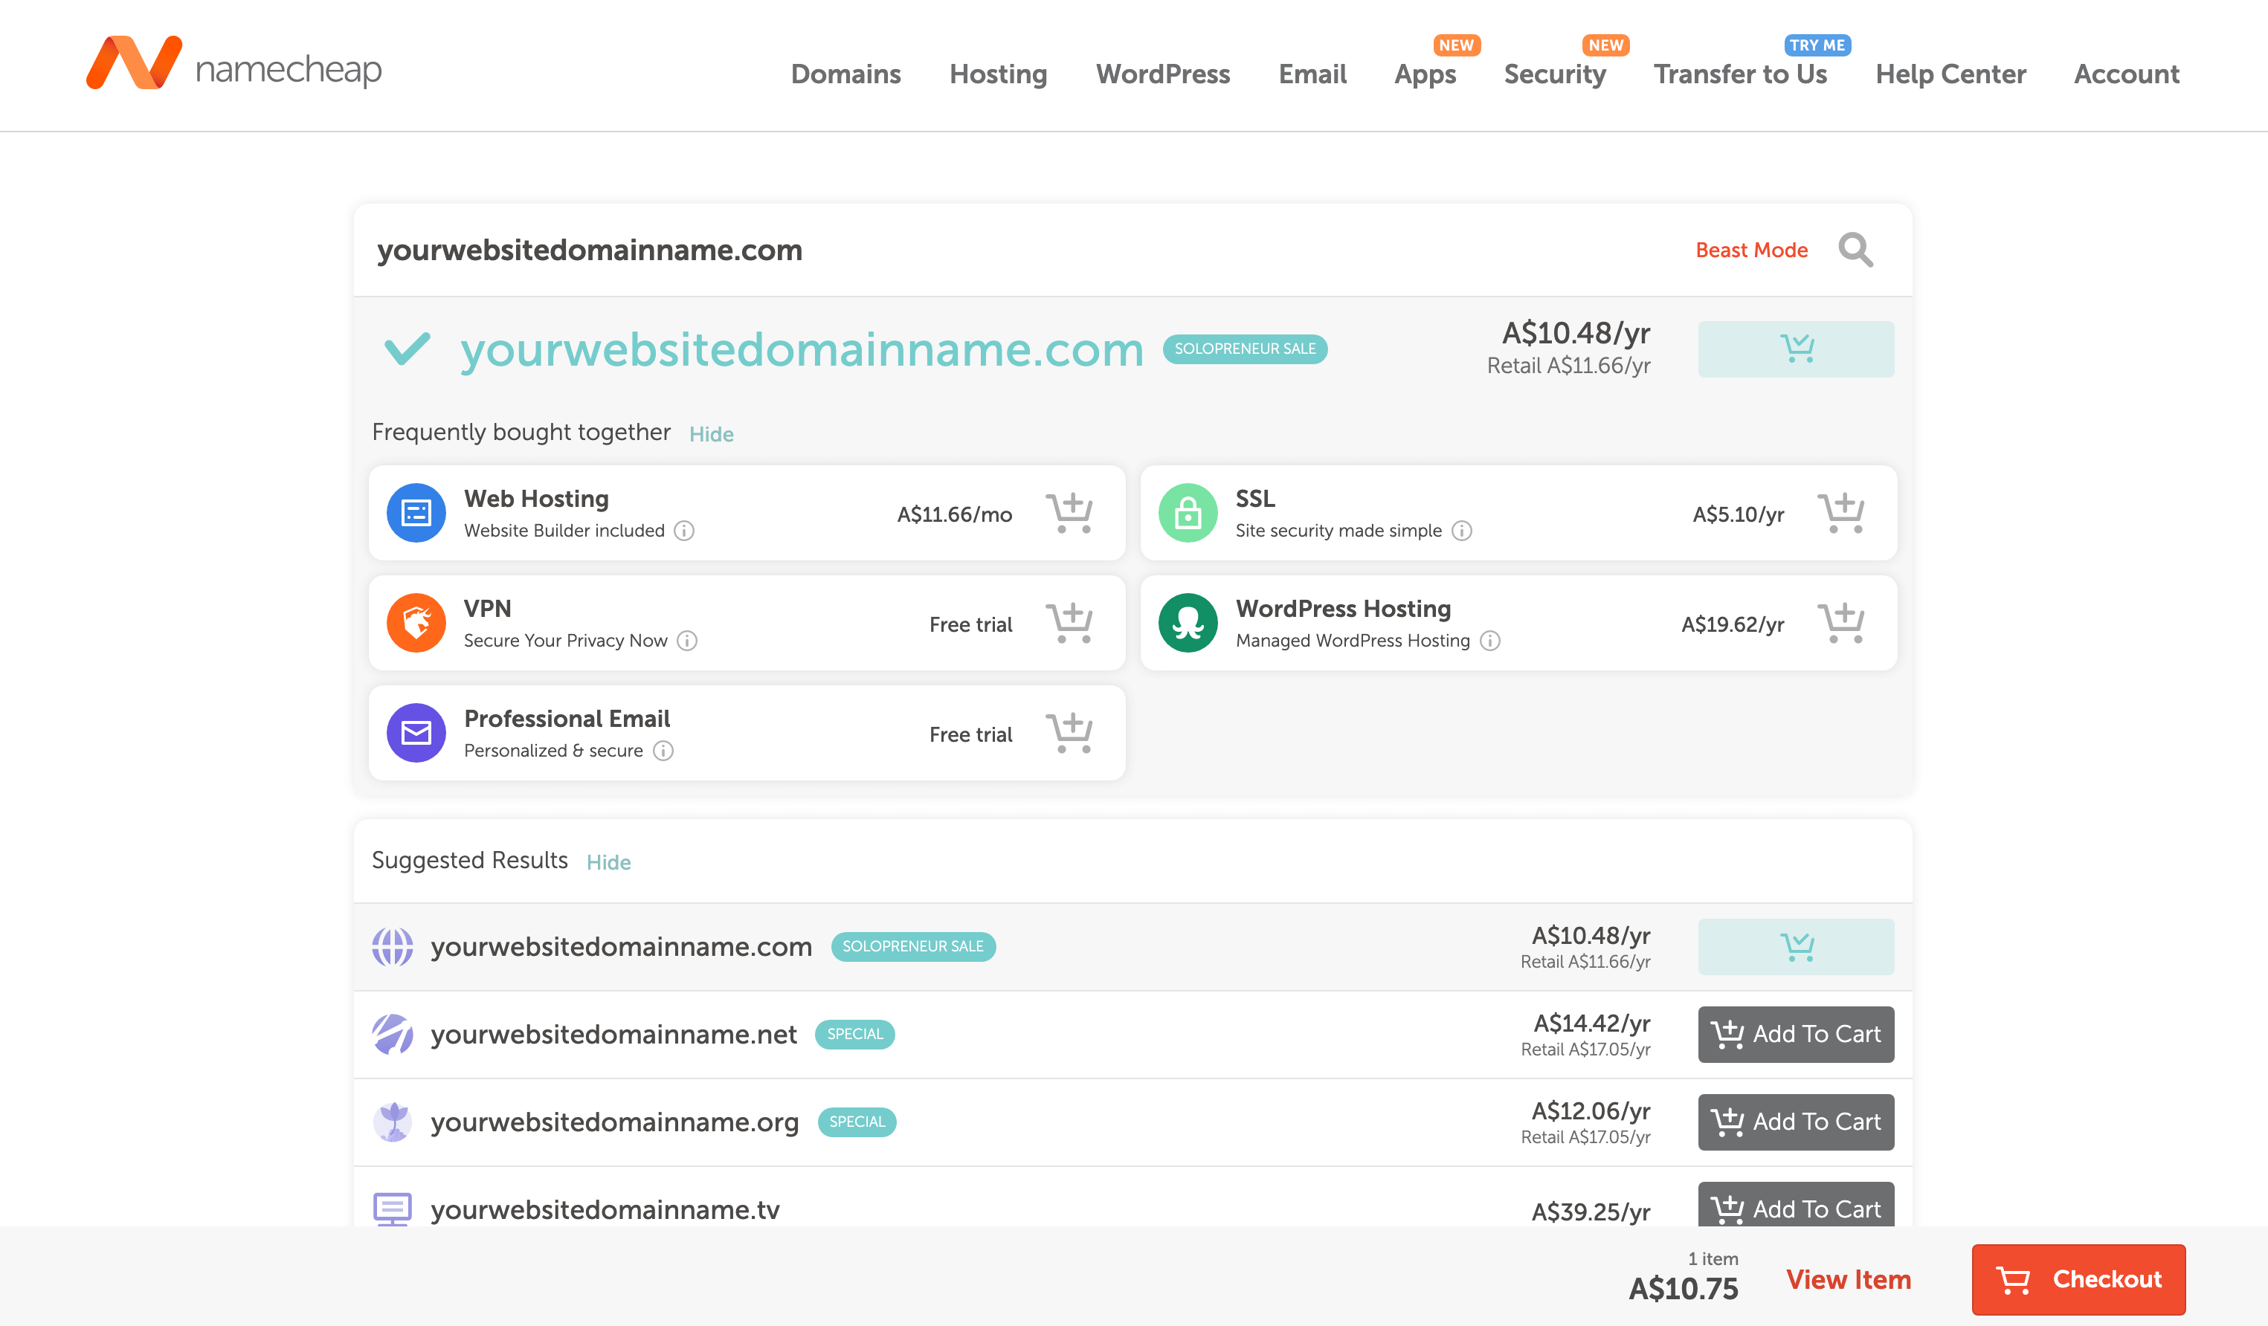This screenshot has height=1326, width=2268.
Task: Click View Item link
Action: pyautogui.click(x=1849, y=1279)
